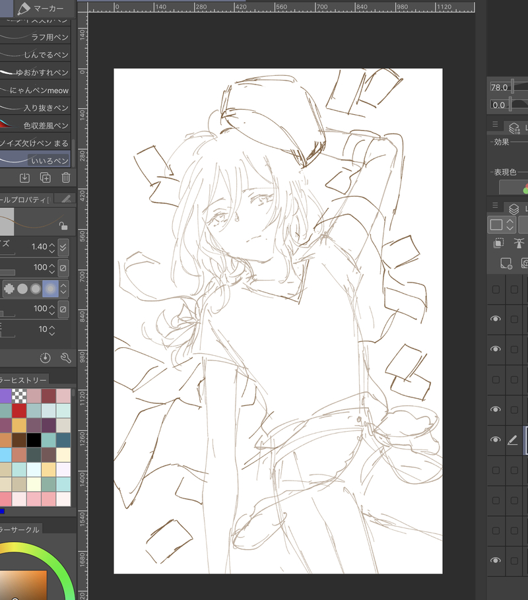
Task: Select strong anti-aliasing option
Action: tap(50, 288)
